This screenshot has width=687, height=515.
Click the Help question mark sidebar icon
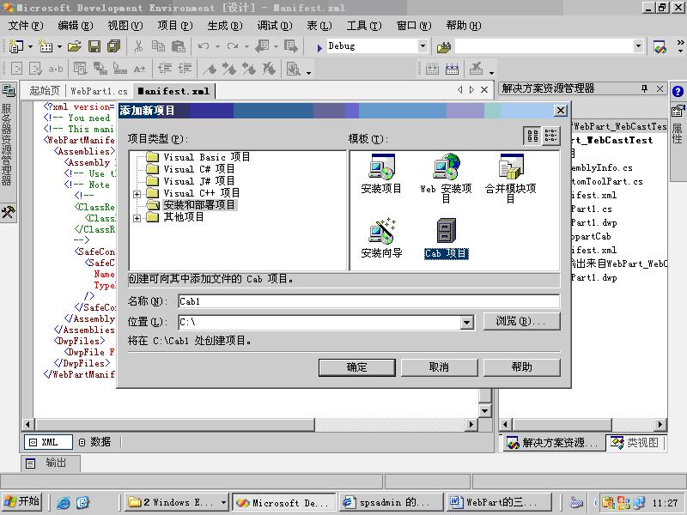click(678, 91)
